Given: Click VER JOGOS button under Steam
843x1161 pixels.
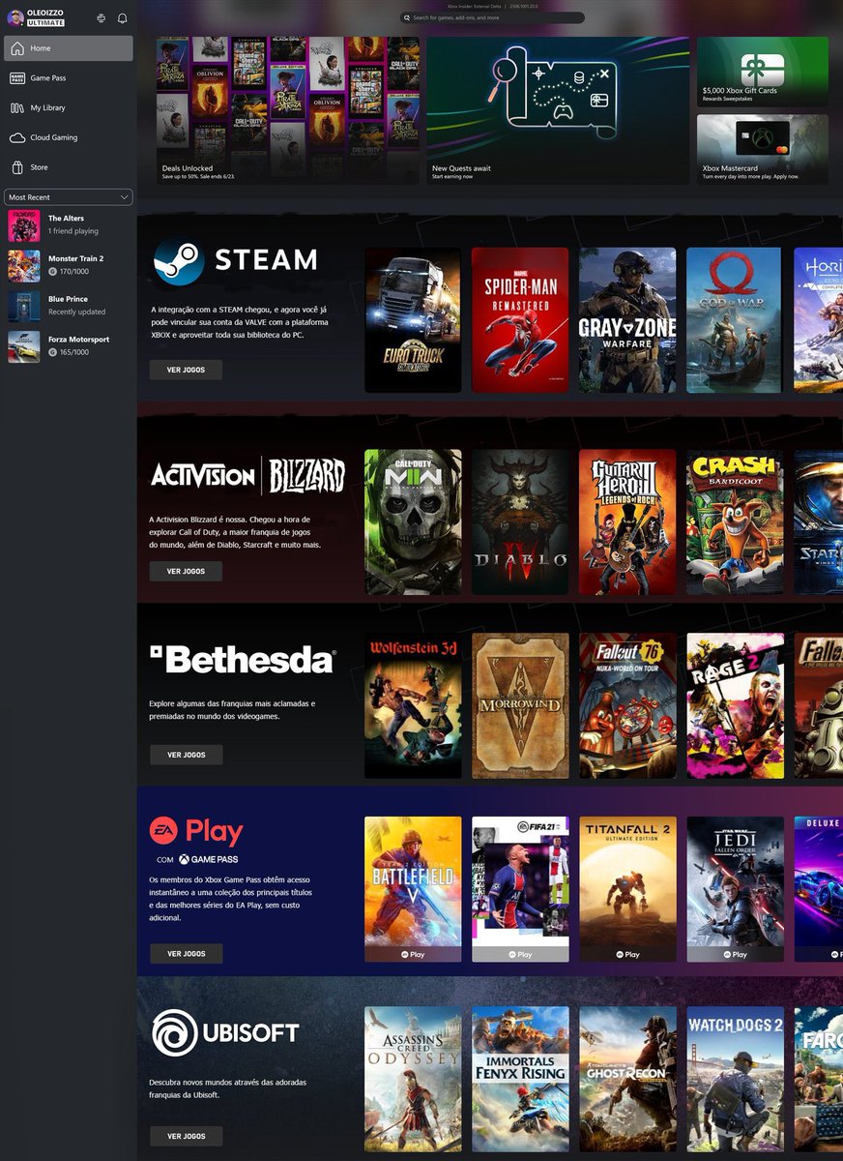Looking at the screenshot, I should click(x=186, y=370).
